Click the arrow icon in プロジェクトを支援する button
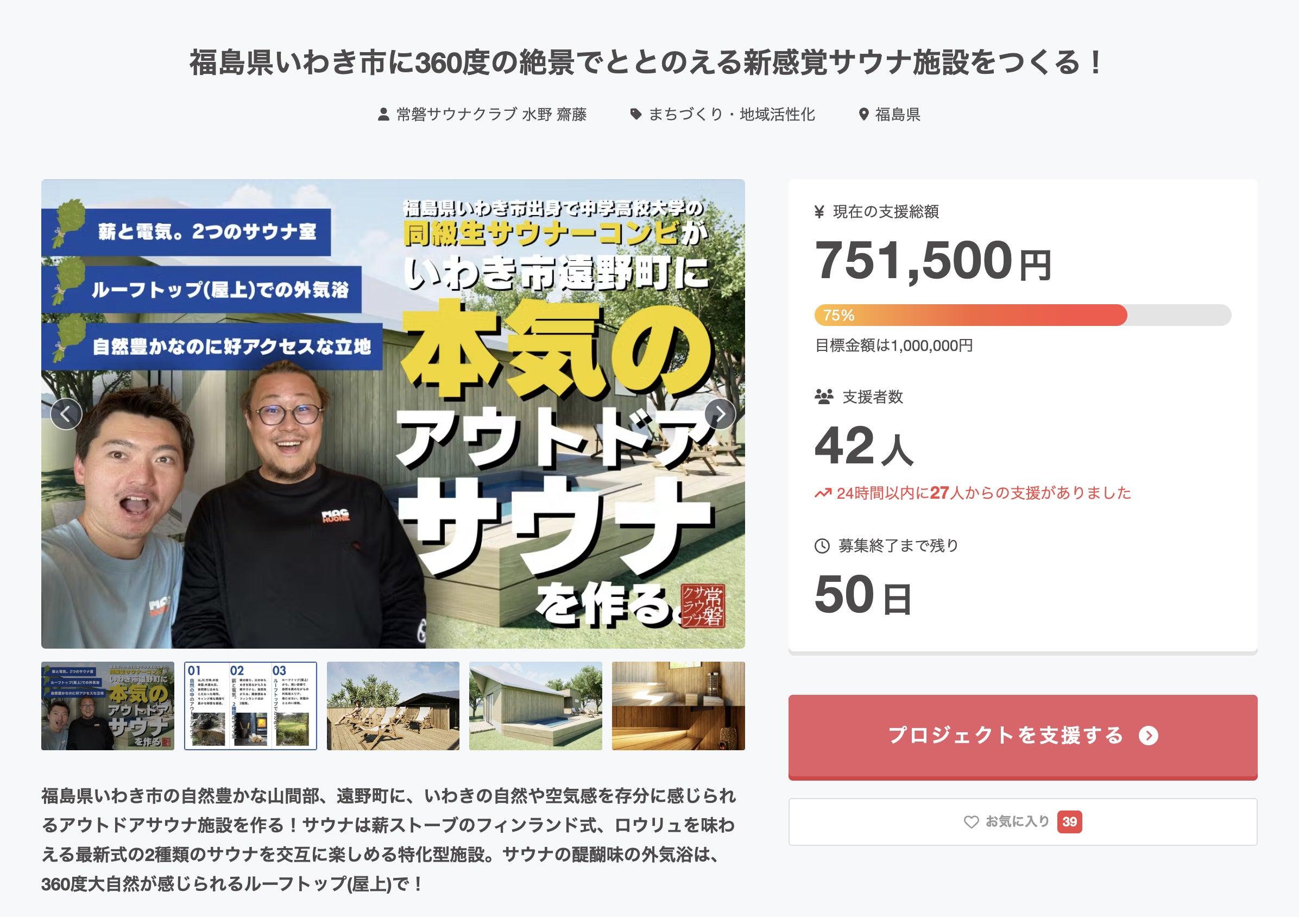The width and height of the screenshot is (1299, 917). [1149, 736]
